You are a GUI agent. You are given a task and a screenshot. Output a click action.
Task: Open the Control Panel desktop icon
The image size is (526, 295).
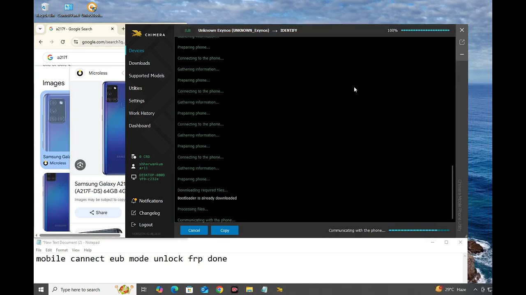click(69, 10)
